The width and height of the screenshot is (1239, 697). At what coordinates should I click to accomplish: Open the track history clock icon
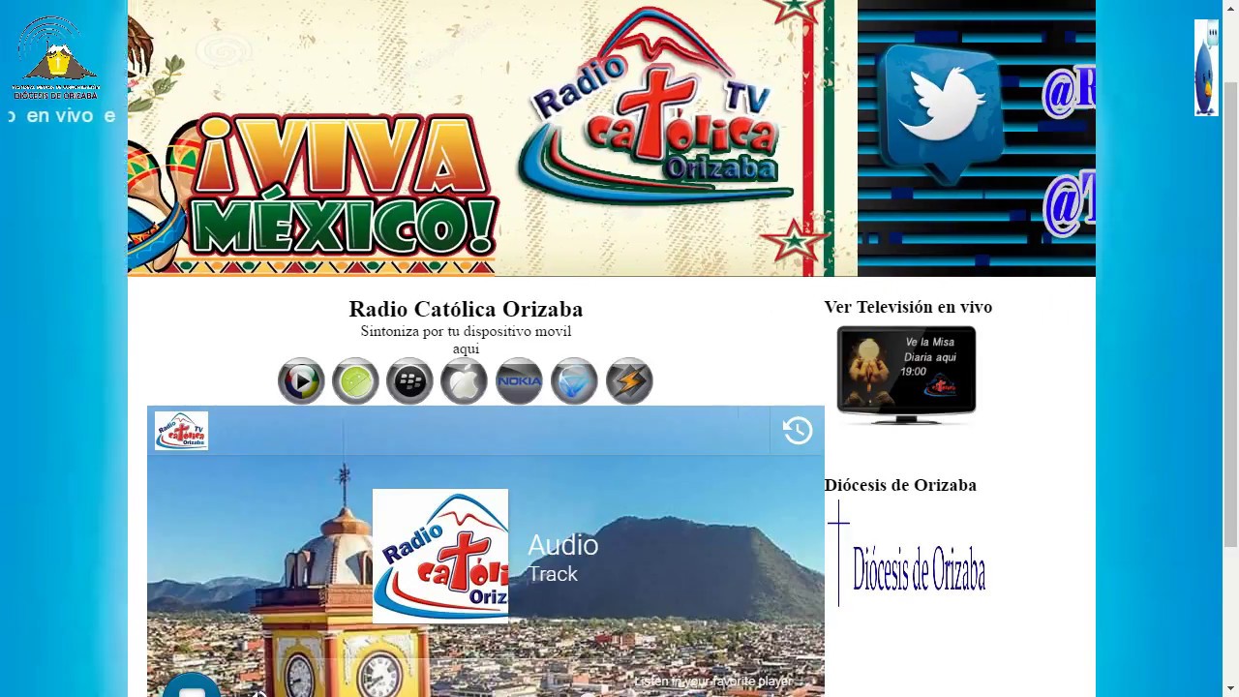[798, 431]
